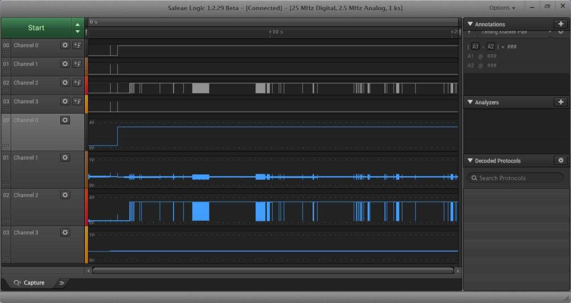Add a new annotation with plus button
Screen dimensions: 571x303
click(561, 24)
